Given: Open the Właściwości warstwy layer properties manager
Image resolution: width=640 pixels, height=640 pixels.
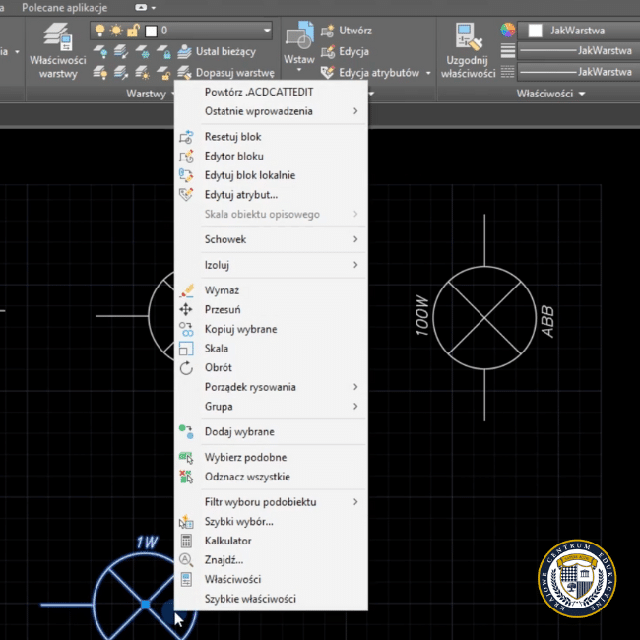Looking at the screenshot, I should pyautogui.click(x=57, y=50).
